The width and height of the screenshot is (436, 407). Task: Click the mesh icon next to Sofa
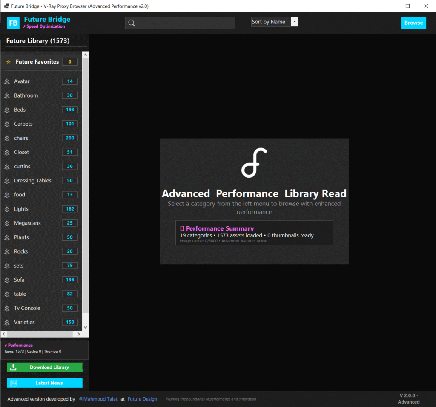pos(7,280)
